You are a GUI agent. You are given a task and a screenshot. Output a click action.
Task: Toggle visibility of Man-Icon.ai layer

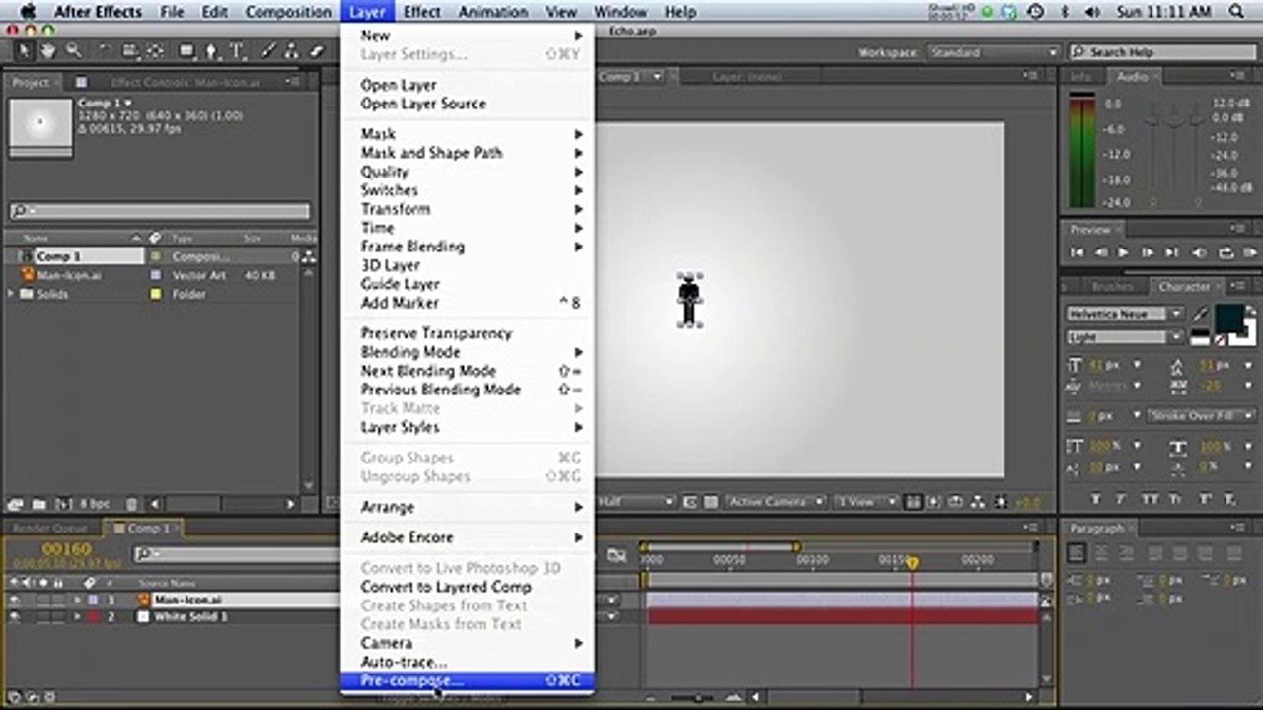[x=14, y=600]
